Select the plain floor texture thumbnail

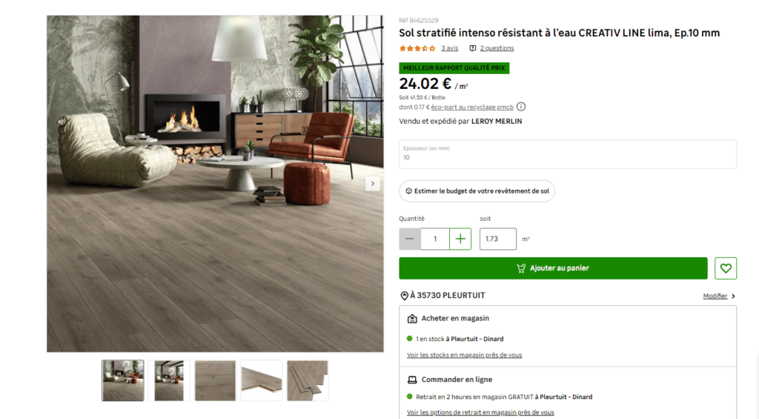[x=215, y=380]
